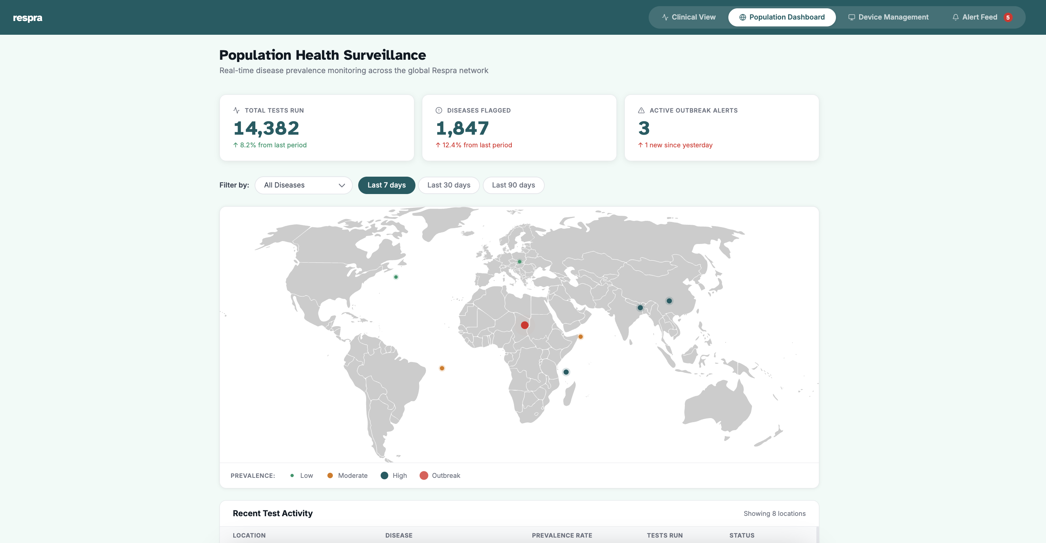The image size is (1046, 543).
Task: Open the All Diseases filter dropdown
Action: tap(303, 185)
